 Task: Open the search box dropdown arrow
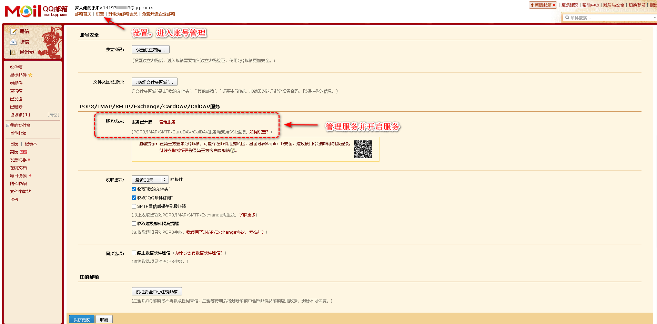point(654,18)
